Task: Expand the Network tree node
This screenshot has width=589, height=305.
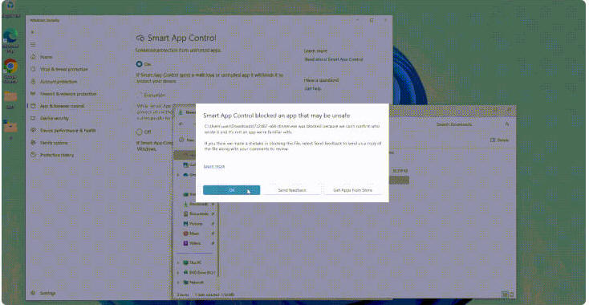Action: click(178, 282)
